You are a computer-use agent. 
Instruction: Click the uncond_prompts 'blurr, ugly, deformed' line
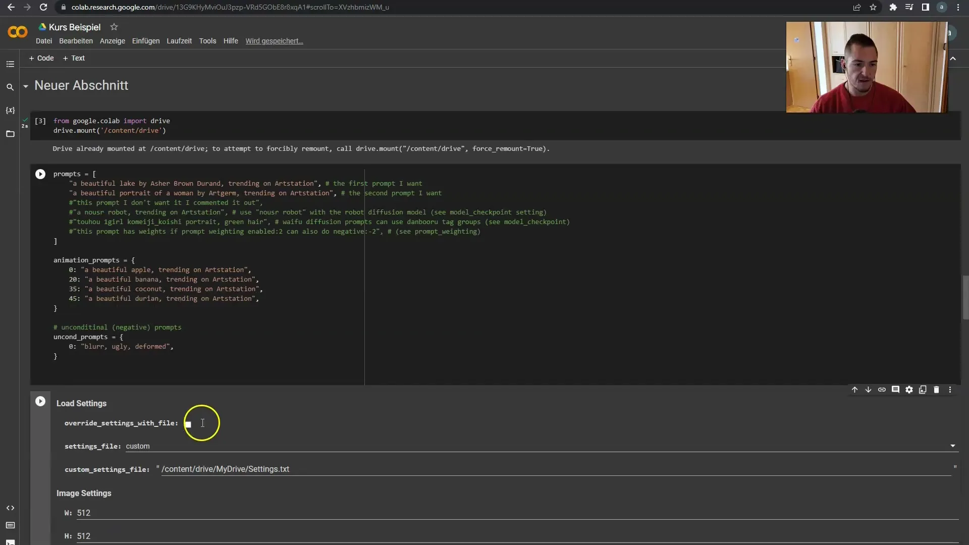point(121,347)
